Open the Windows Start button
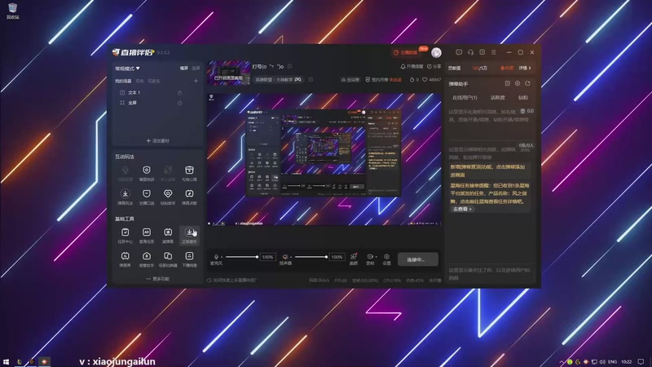Image resolution: width=652 pixels, height=367 pixels. point(6,362)
